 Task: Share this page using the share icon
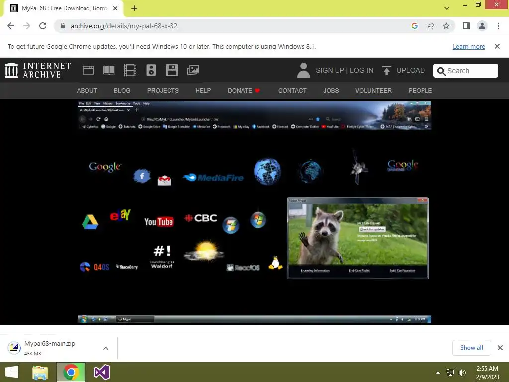pyautogui.click(x=430, y=26)
